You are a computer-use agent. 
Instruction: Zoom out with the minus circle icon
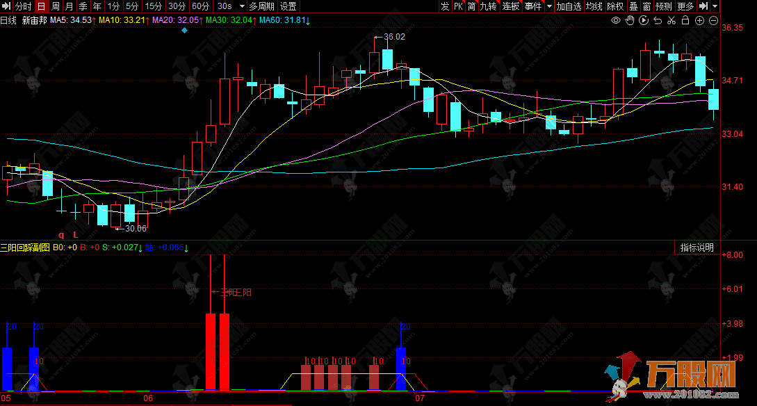coord(714,21)
